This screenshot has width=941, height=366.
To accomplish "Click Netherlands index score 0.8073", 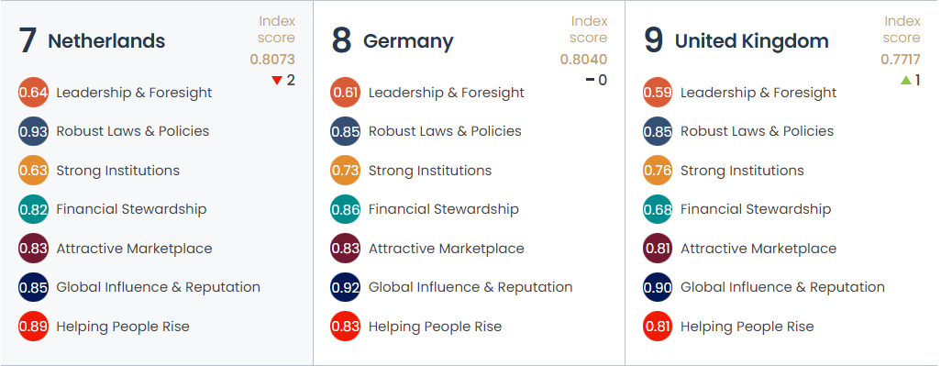I will (x=272, y=60).
